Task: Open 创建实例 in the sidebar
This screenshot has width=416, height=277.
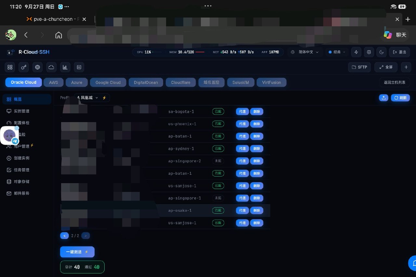Action: click(x=27, y=158)
